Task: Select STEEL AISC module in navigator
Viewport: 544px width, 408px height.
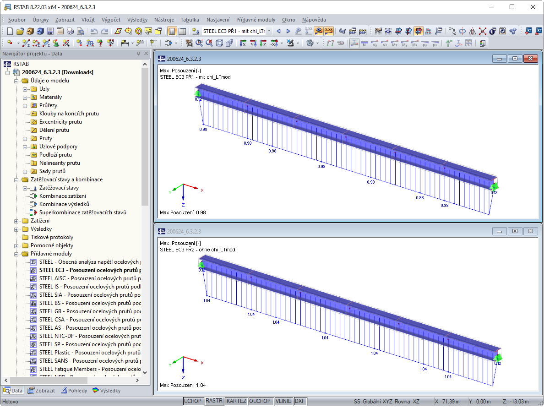Action: point(85,278)
